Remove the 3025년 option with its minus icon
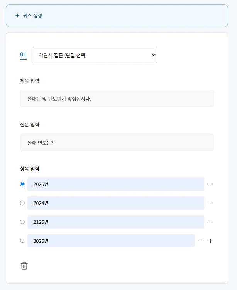 pos(201,241)
